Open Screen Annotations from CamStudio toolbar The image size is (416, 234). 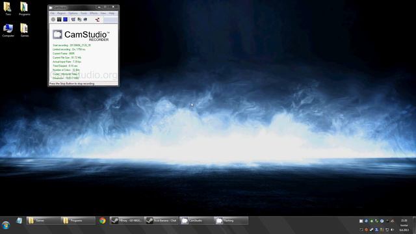tap(79, 19)
